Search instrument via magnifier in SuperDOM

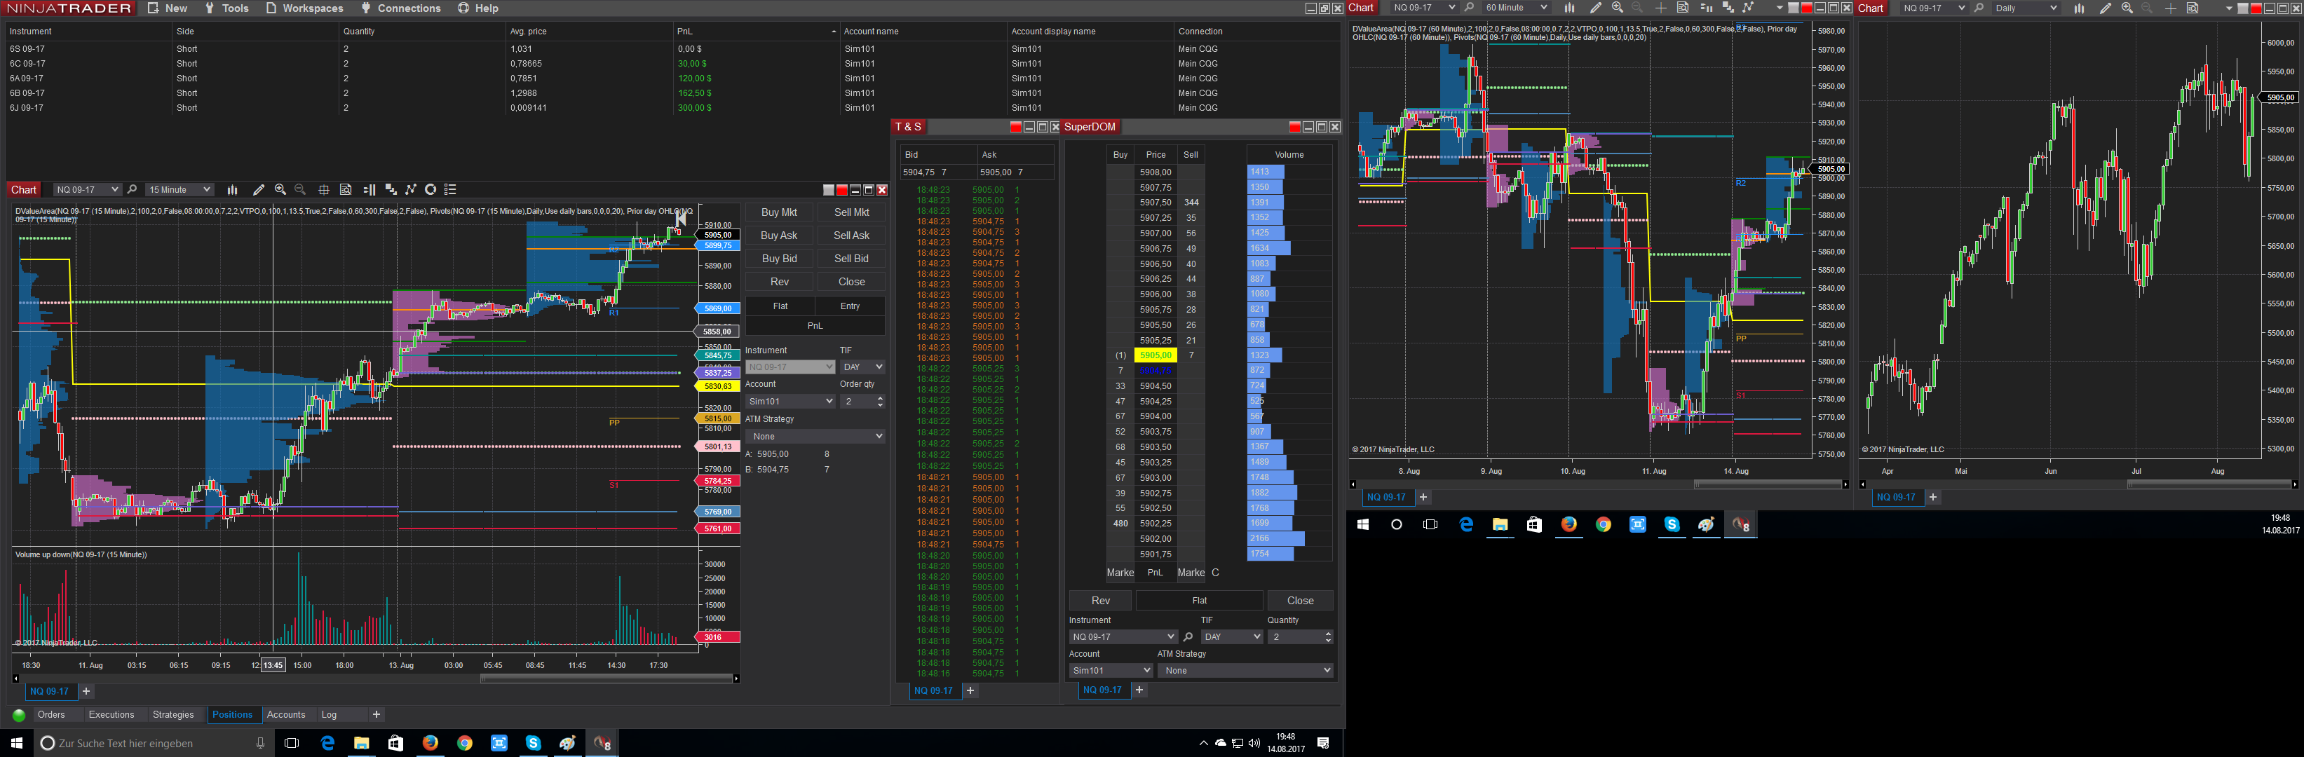[x=1188, y=637]
